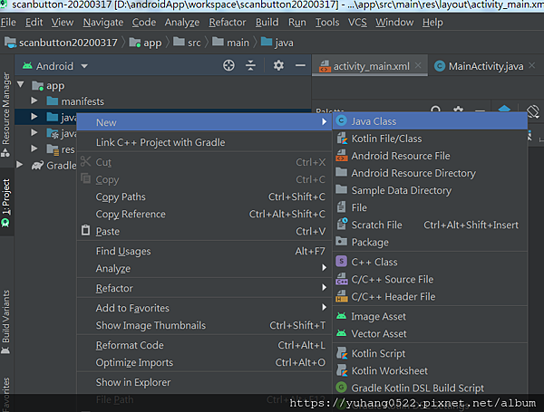Click the blue design surface layers icon
544x412 pixels.
[x=504, y=110]
